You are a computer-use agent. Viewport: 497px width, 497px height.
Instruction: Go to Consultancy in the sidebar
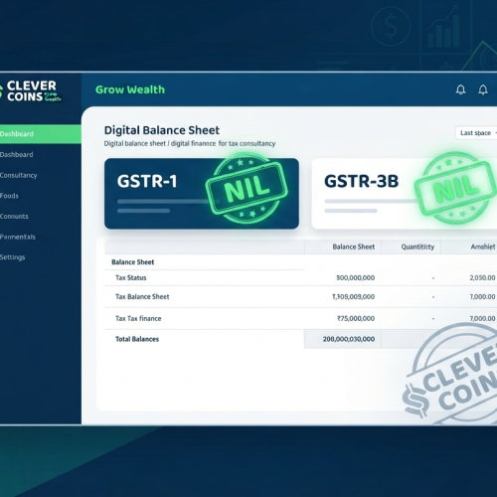(x=19, y=175)
